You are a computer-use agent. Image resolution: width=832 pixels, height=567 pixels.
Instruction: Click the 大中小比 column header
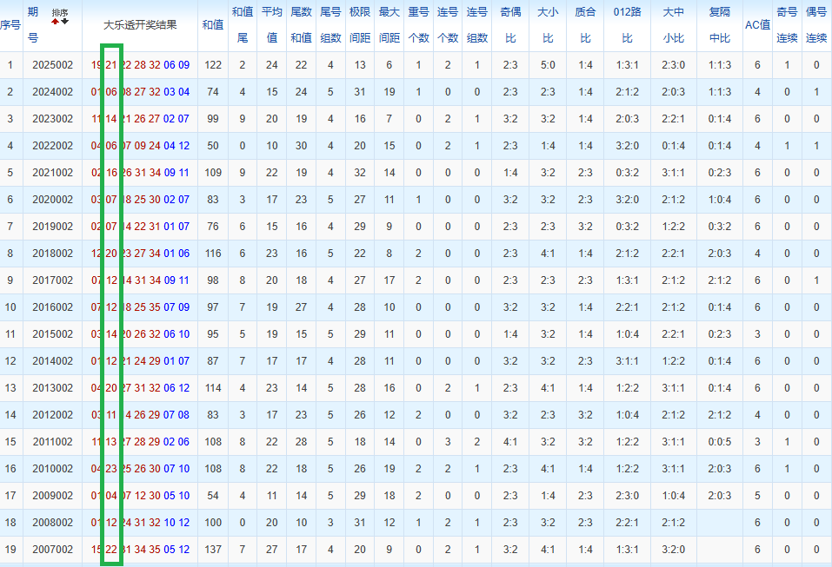click(674, 25)
